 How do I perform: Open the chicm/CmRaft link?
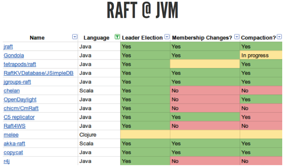click(x=21, y=108)
